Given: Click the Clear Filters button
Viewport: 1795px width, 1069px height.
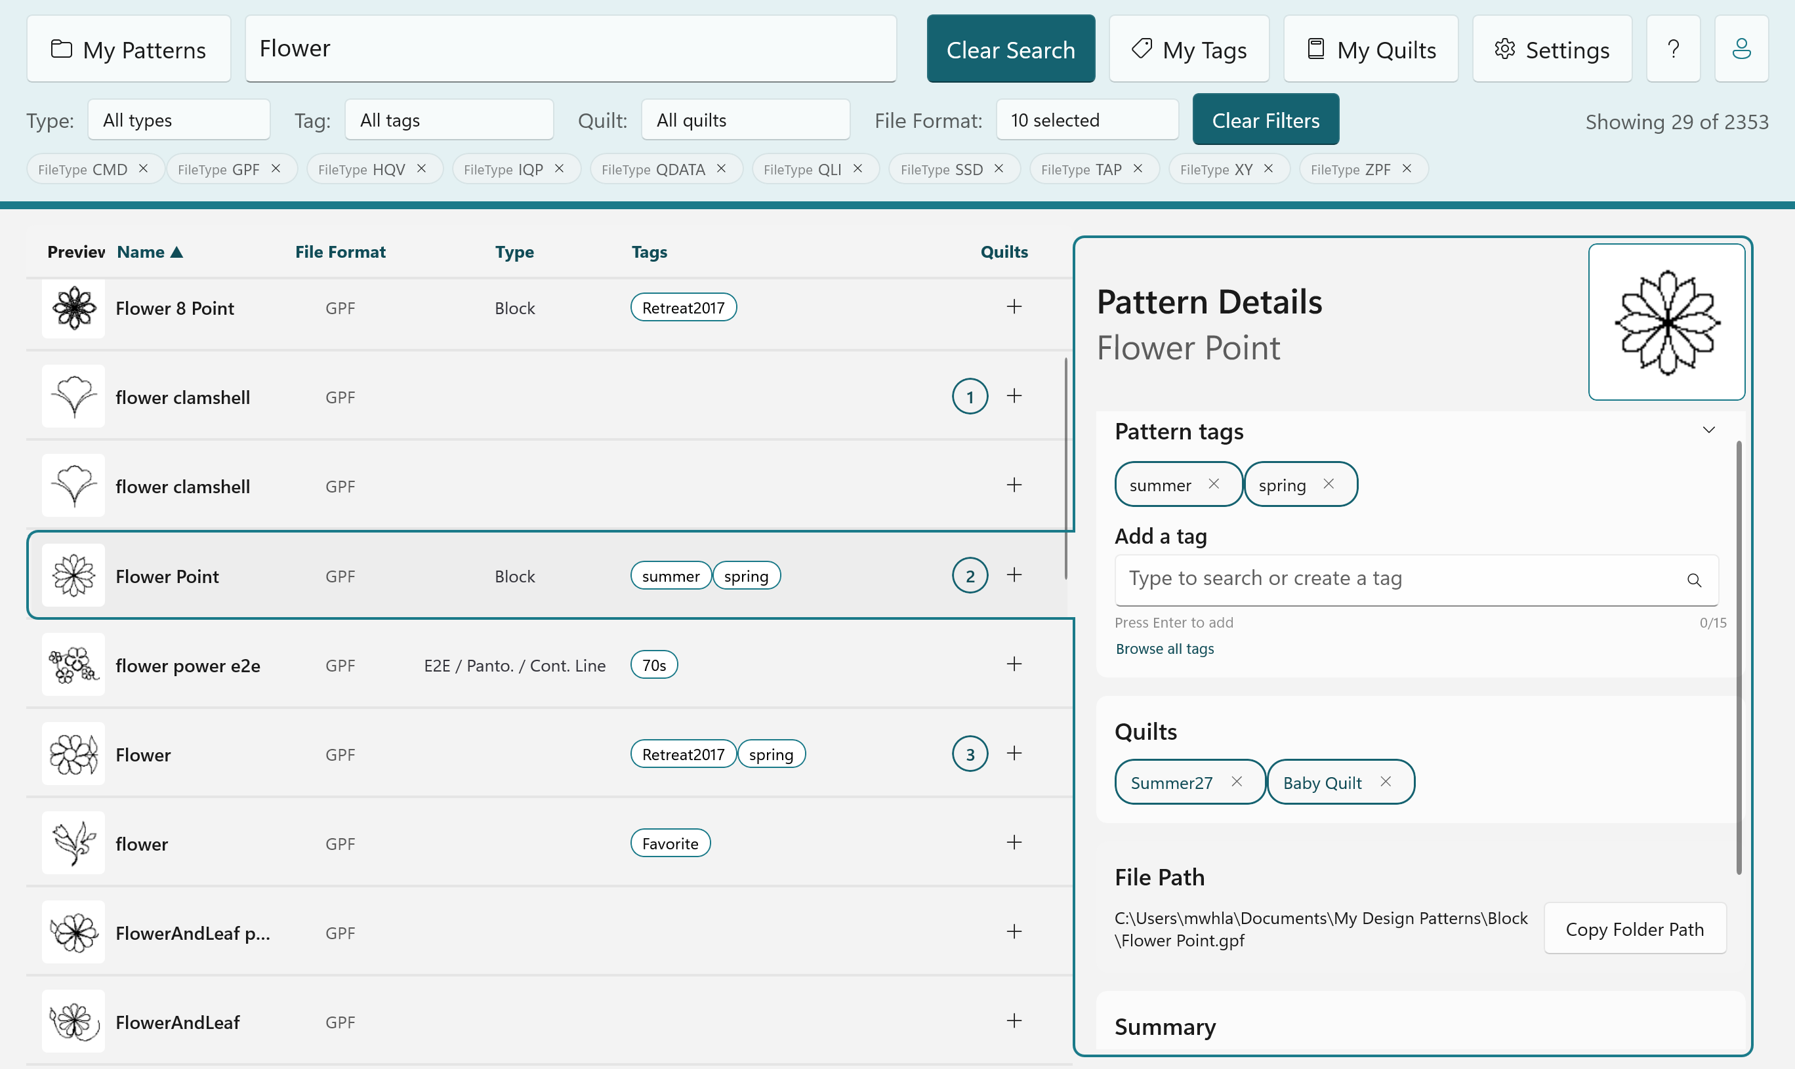Looking at the screenshot, I should [x=1266, y=119].
